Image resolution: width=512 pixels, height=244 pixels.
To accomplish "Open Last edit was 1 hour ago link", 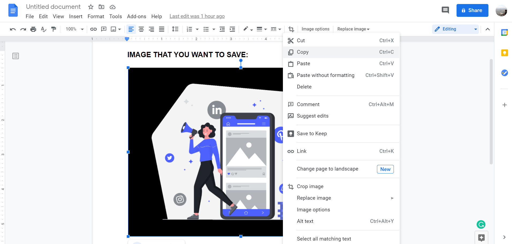I will point(197,16).
